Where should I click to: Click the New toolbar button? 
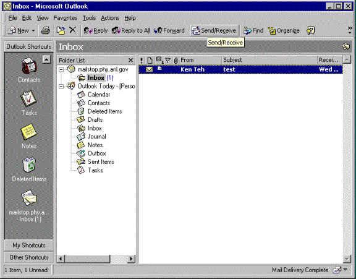[19, 30]
